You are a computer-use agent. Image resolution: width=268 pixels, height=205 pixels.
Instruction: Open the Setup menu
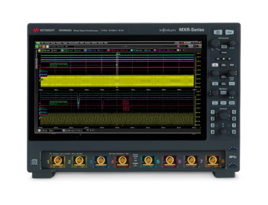pos(53,43)
